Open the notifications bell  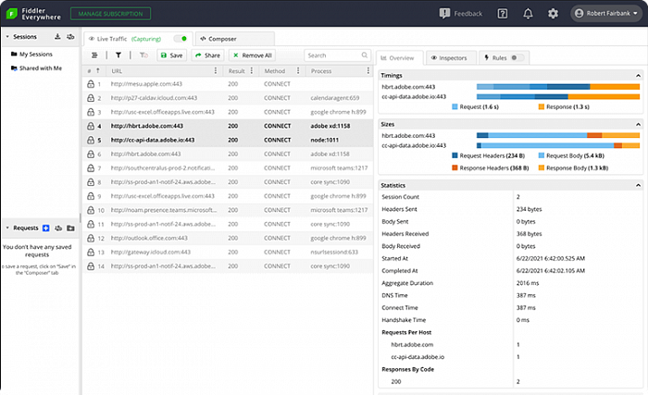[528, 14]
